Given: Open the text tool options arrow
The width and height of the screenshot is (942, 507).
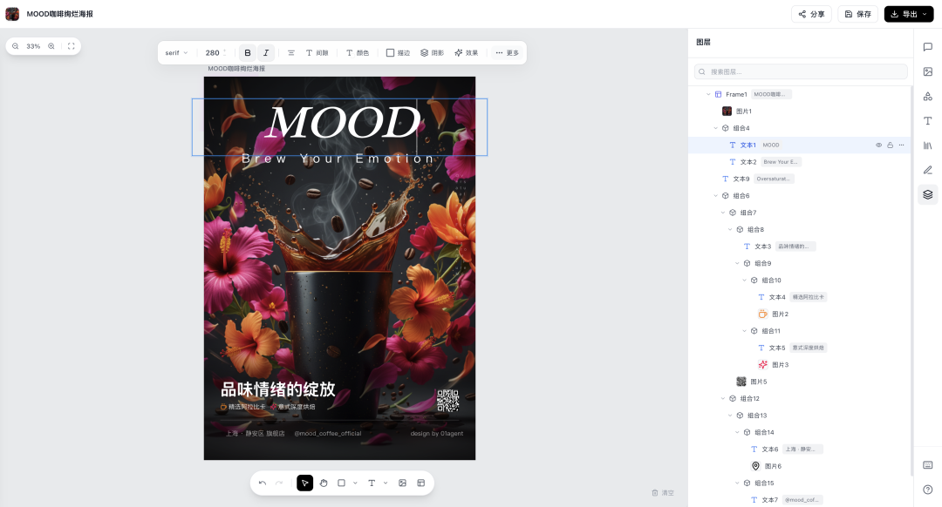Looking at the screenshot, I should [386, 483].
